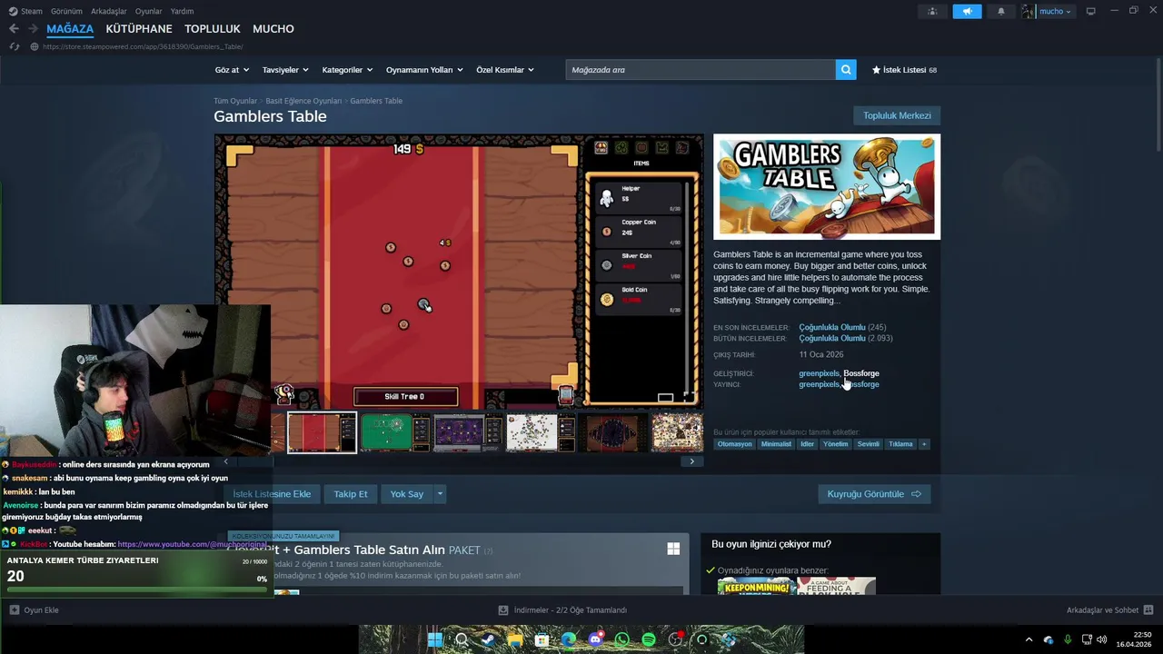Expand the Yok Say options arrow
Screen dimensions: 1163x654
point(440,494)
